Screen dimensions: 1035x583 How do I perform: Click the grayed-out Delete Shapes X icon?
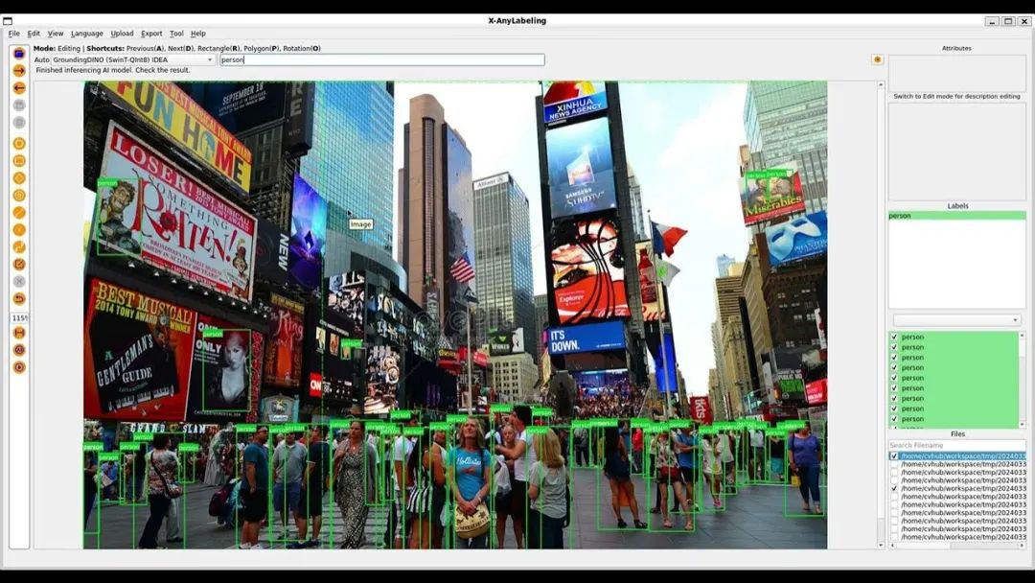19,281
